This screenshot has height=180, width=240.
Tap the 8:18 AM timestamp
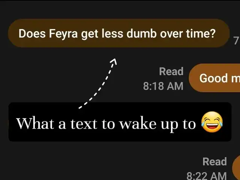pos(163,86)
